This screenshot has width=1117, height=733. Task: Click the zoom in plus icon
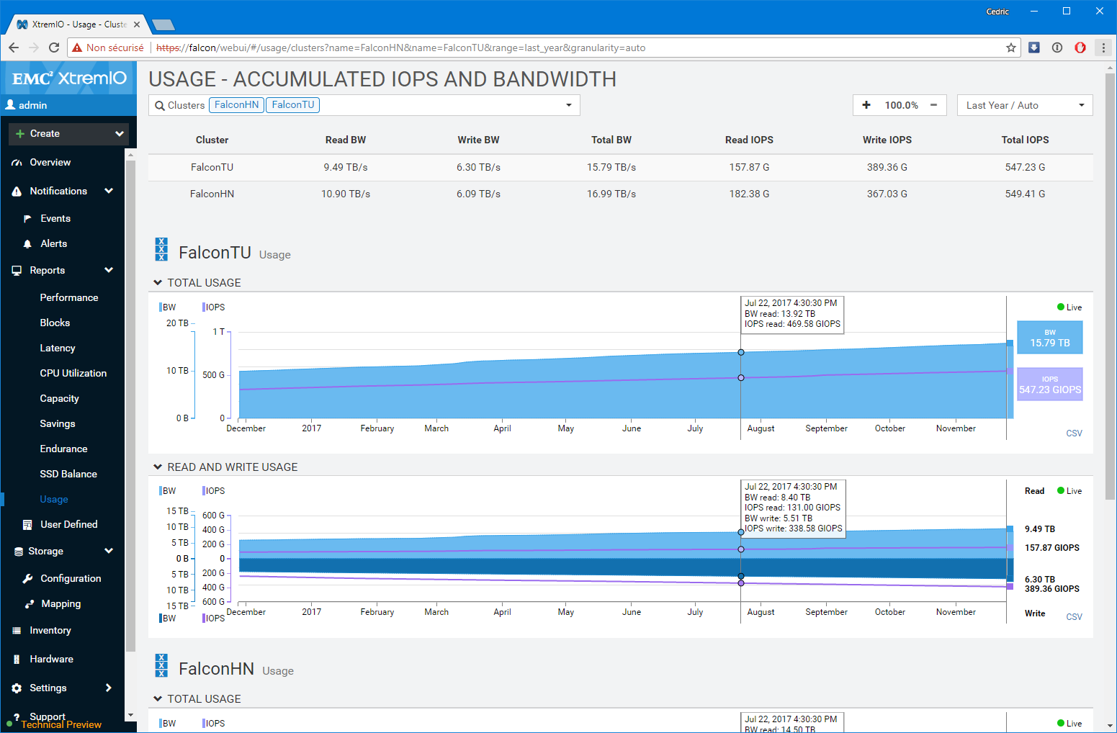pyautogui.click(x=866, y=105)
